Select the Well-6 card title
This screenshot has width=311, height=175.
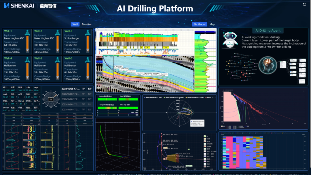[68, 58]
